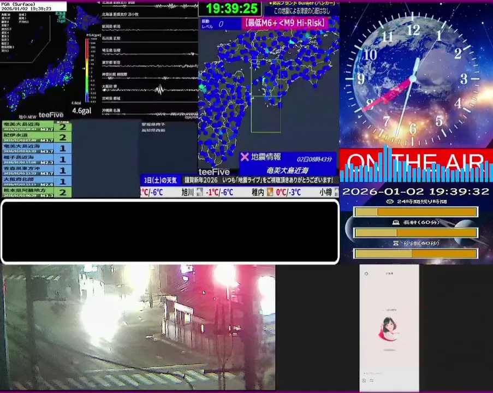Screen dimensions: 493x393
Task: Click the analog Earth clock face
Action: 413,78
